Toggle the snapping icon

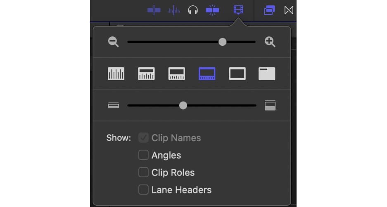coord(212,10)
